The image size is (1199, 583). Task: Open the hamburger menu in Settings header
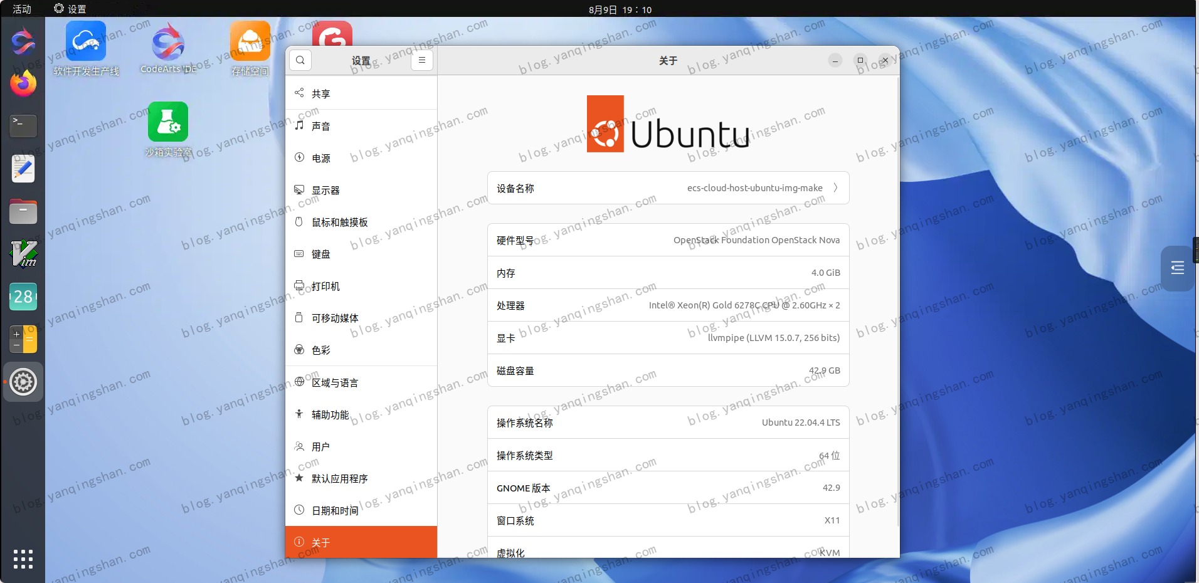pyautogui.click(x=422, y=60)
